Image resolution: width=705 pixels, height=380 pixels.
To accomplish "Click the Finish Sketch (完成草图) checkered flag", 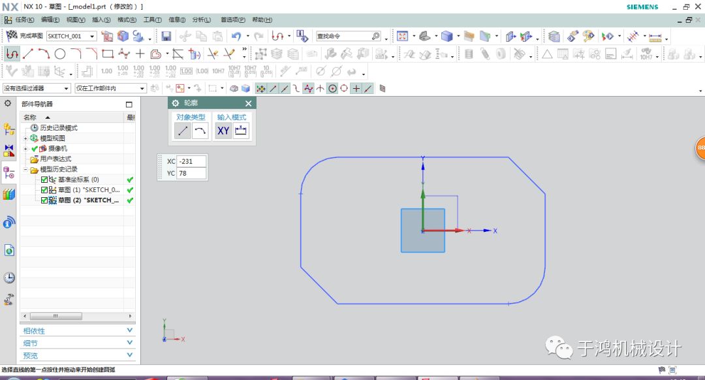I will coord(12,35).
